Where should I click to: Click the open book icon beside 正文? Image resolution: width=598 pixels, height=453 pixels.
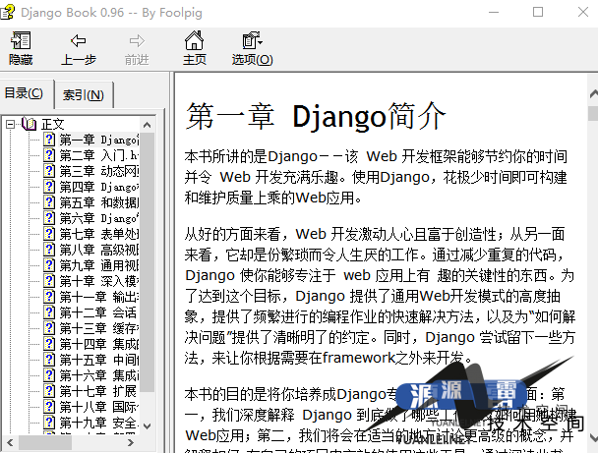[29, 124]
